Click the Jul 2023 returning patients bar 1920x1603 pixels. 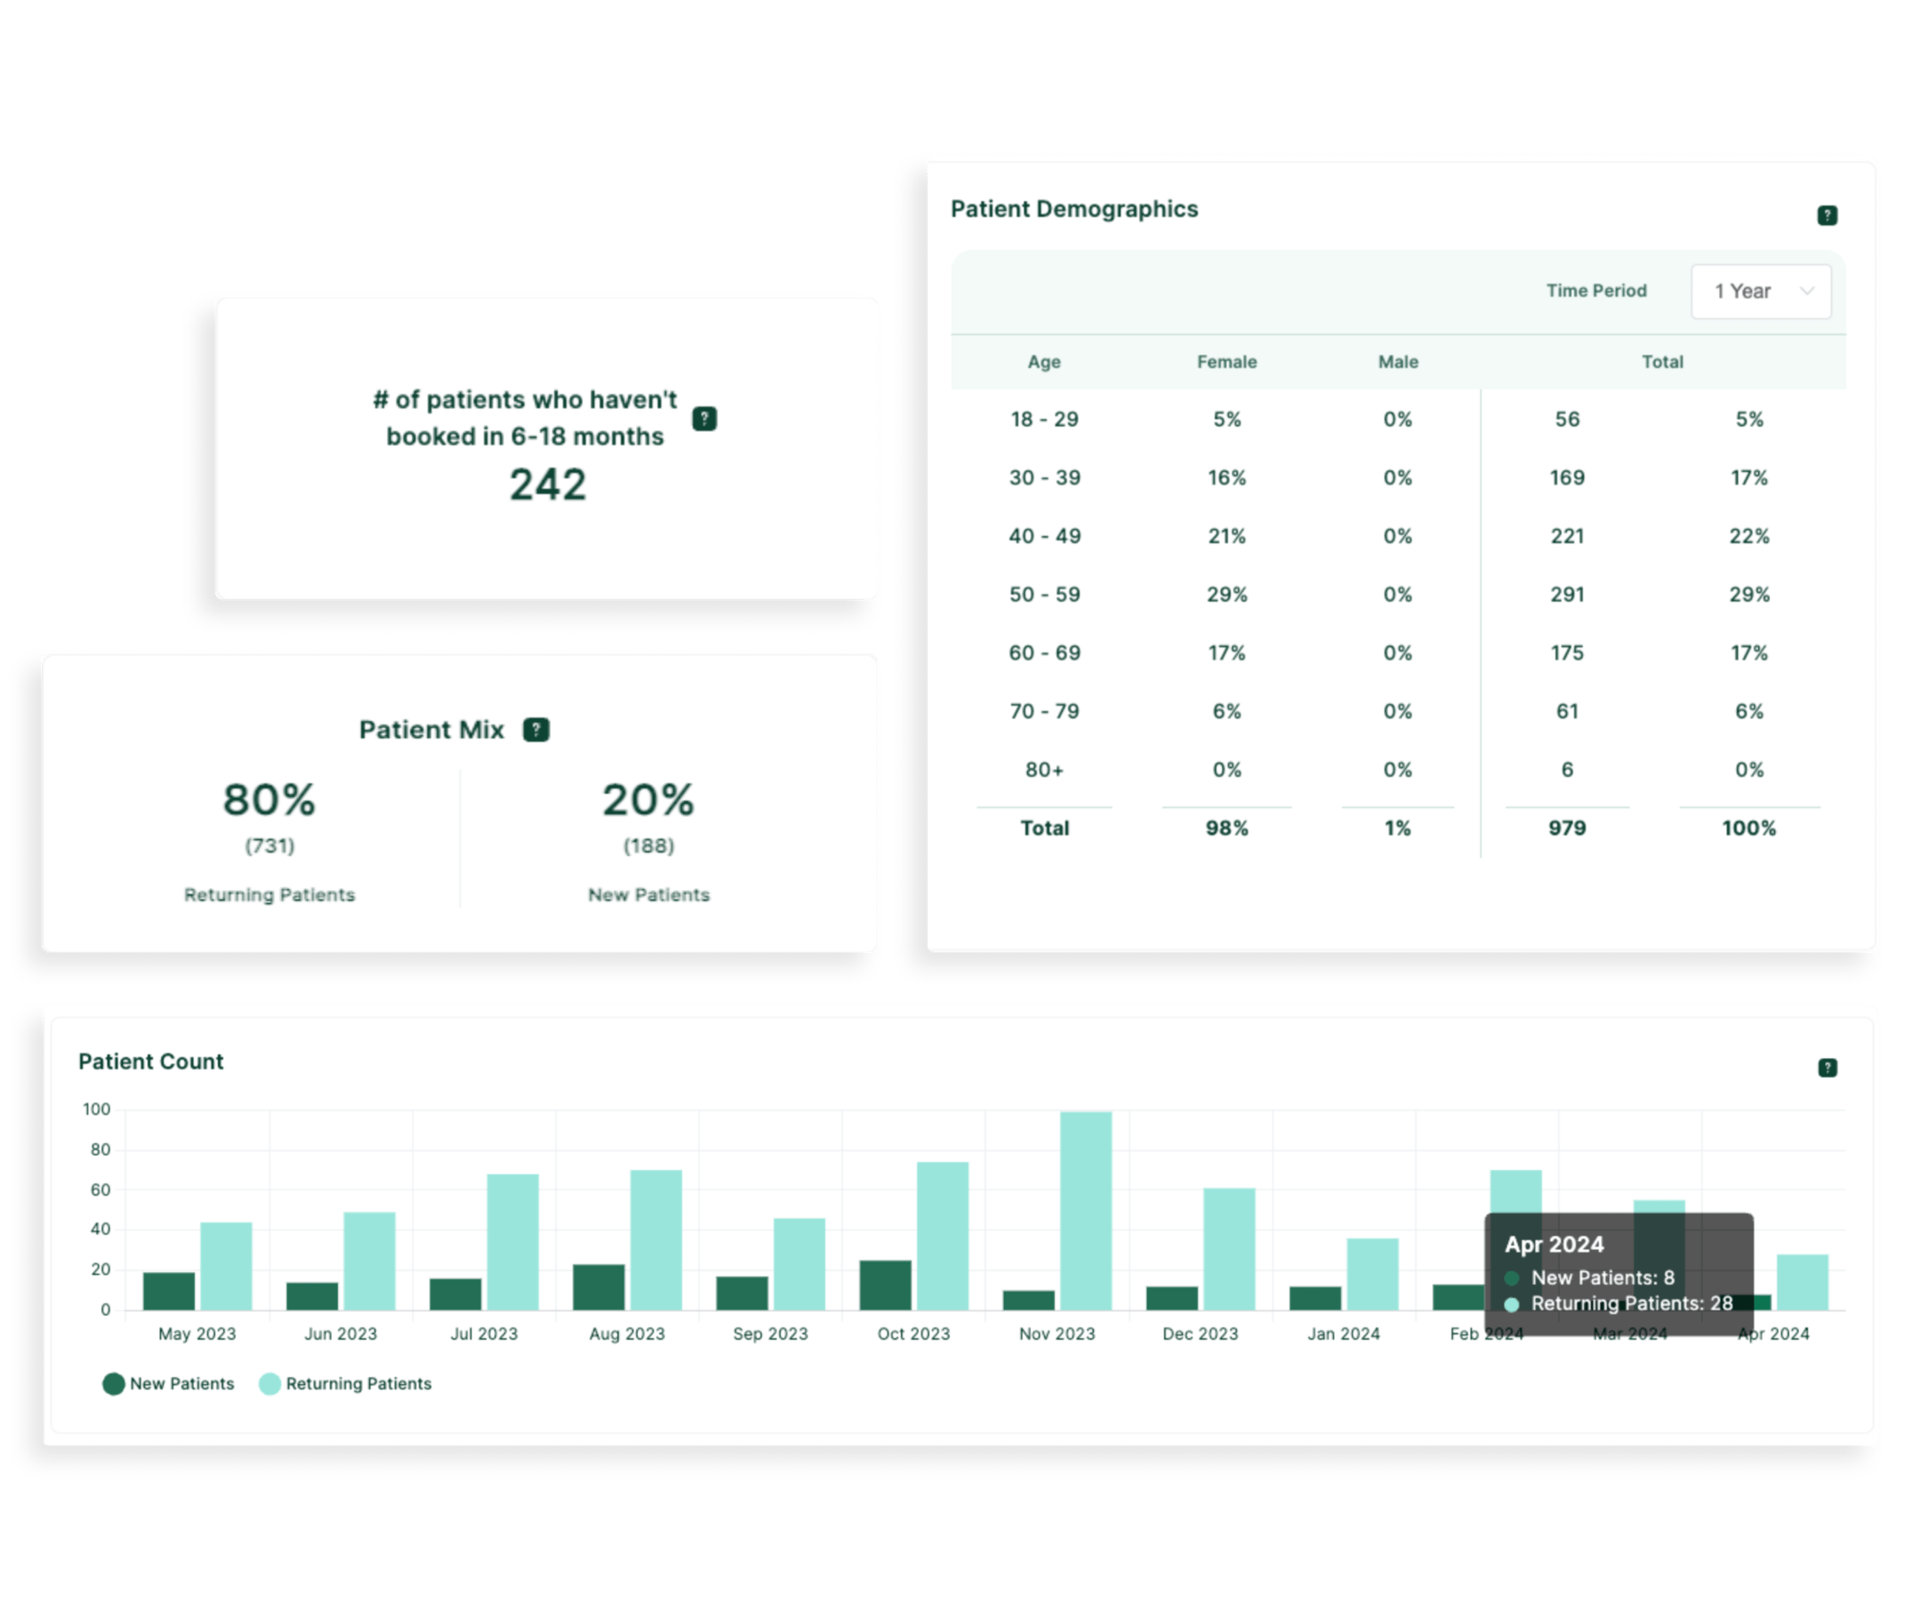pos(513,1243)
